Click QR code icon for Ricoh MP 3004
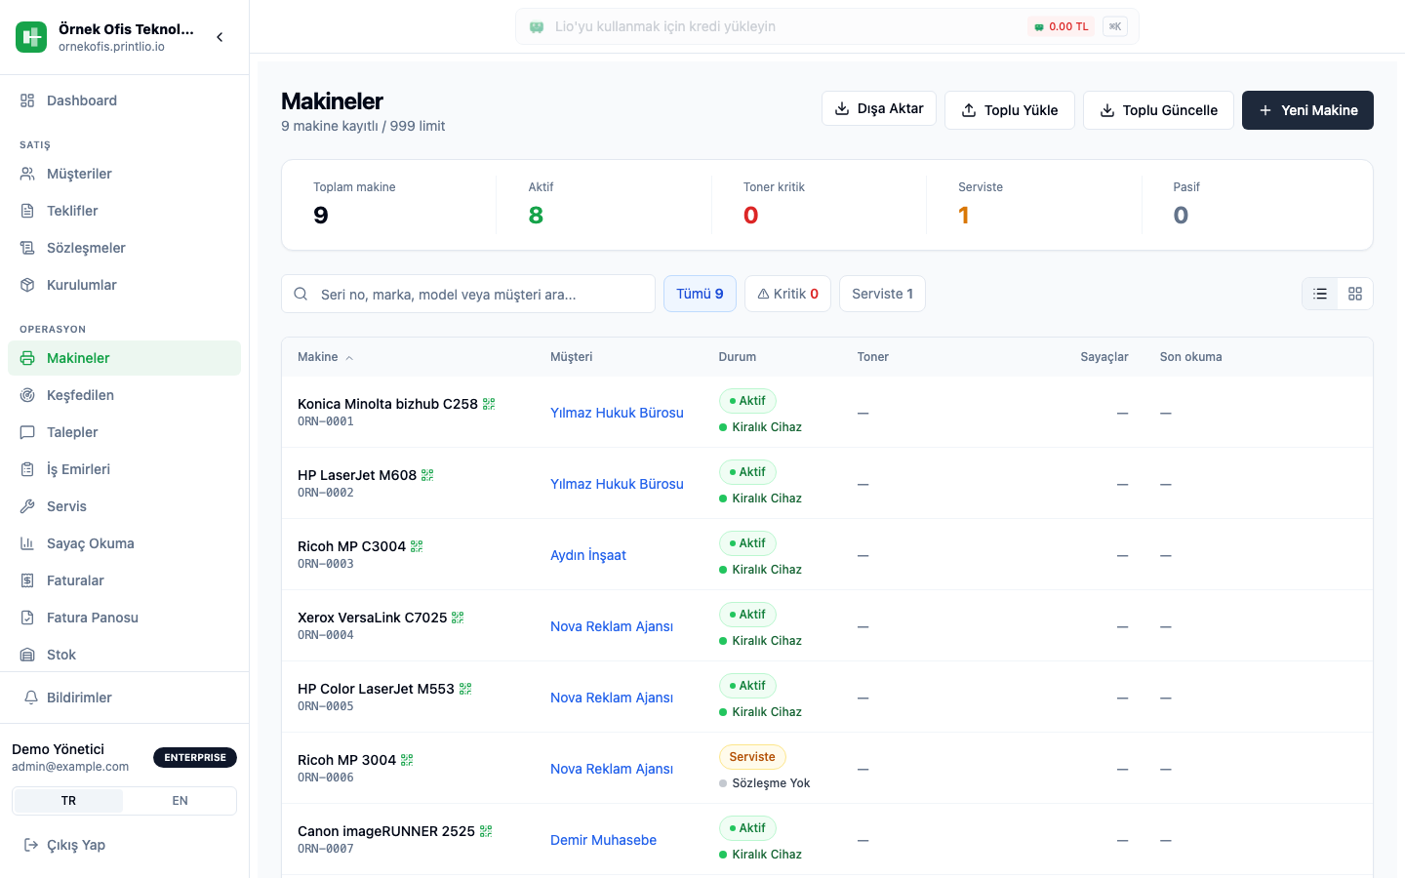This screenshot has width=1405, height=878. pyautogui.click(x=407, y=760)
